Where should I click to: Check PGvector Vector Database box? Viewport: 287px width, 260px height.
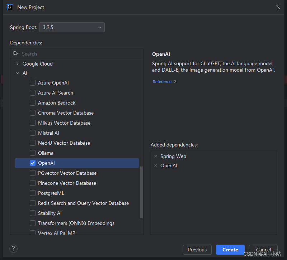pos(33,173)
